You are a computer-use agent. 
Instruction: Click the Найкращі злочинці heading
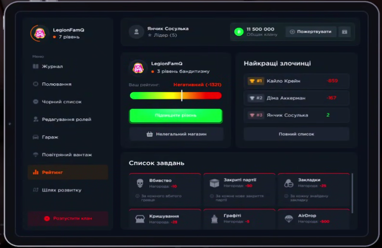277,64
